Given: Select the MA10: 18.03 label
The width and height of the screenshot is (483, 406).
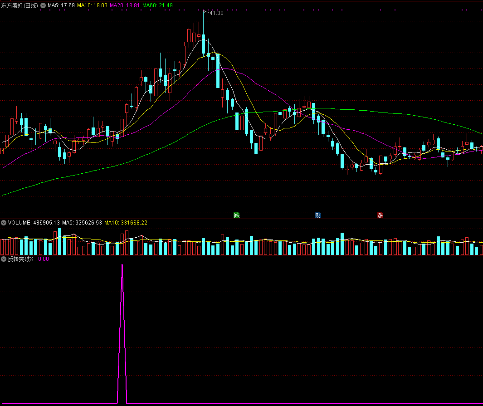Looking at the screenshot, I should point(92,5).
